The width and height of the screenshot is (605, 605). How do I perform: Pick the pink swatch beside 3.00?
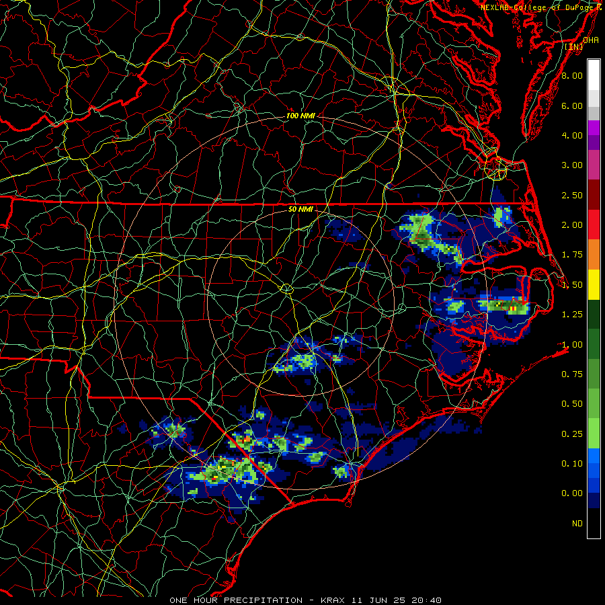(x=594, y=165)
